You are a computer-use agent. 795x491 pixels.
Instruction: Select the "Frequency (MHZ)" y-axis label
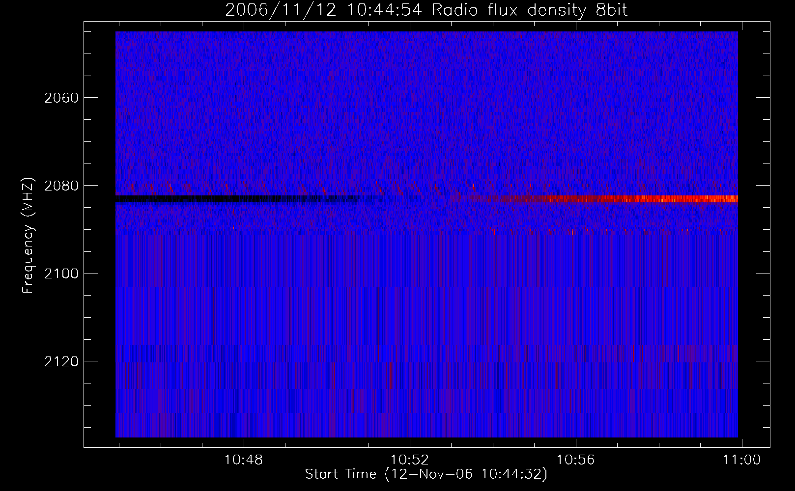28,236
